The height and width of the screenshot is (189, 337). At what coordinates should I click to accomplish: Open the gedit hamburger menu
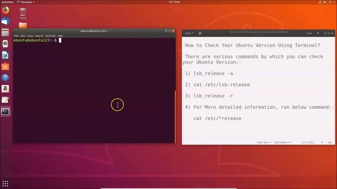pos(318,33)
